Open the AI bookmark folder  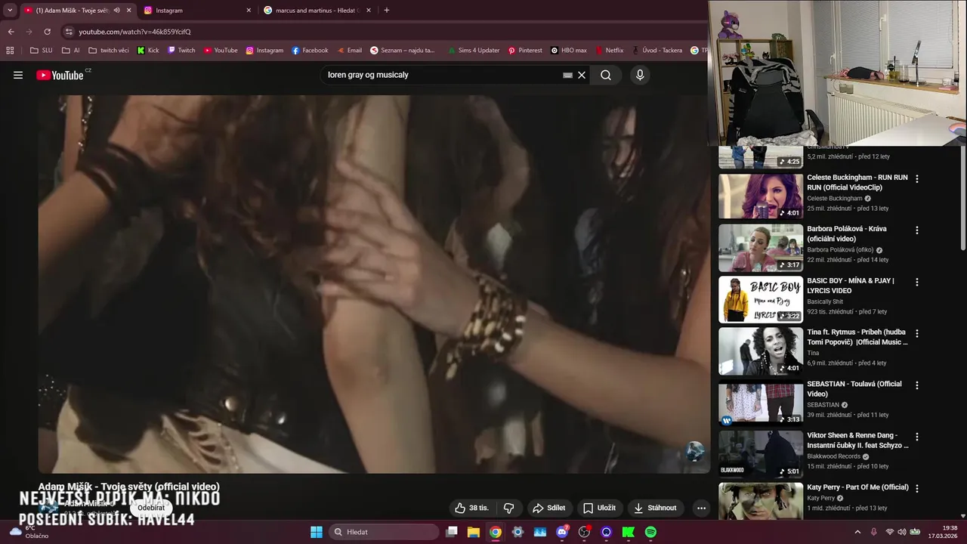point(71,51)
